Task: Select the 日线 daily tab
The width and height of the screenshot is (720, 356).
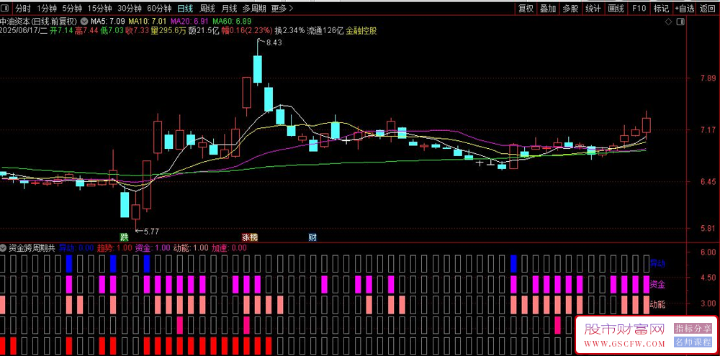Action: [185, 8]
